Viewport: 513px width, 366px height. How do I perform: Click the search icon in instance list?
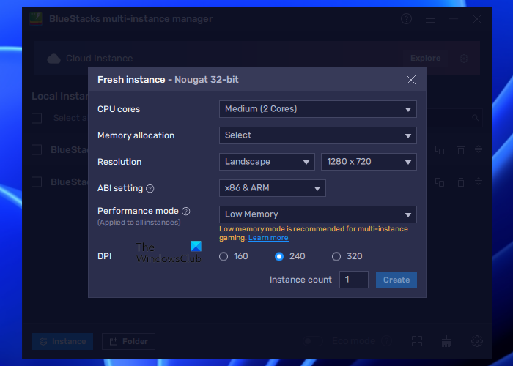coord(476,118)
